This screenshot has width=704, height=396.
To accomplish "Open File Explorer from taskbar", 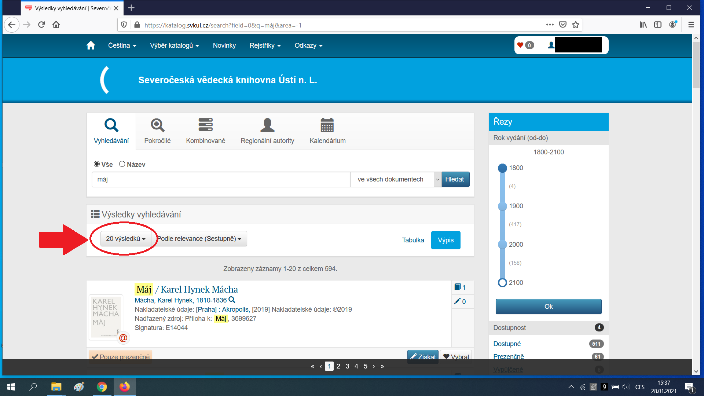I will click(56, 387).
